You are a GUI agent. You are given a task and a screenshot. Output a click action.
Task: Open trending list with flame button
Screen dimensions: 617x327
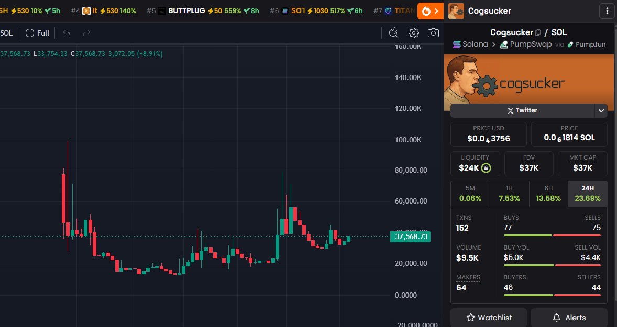click(430, 11)
